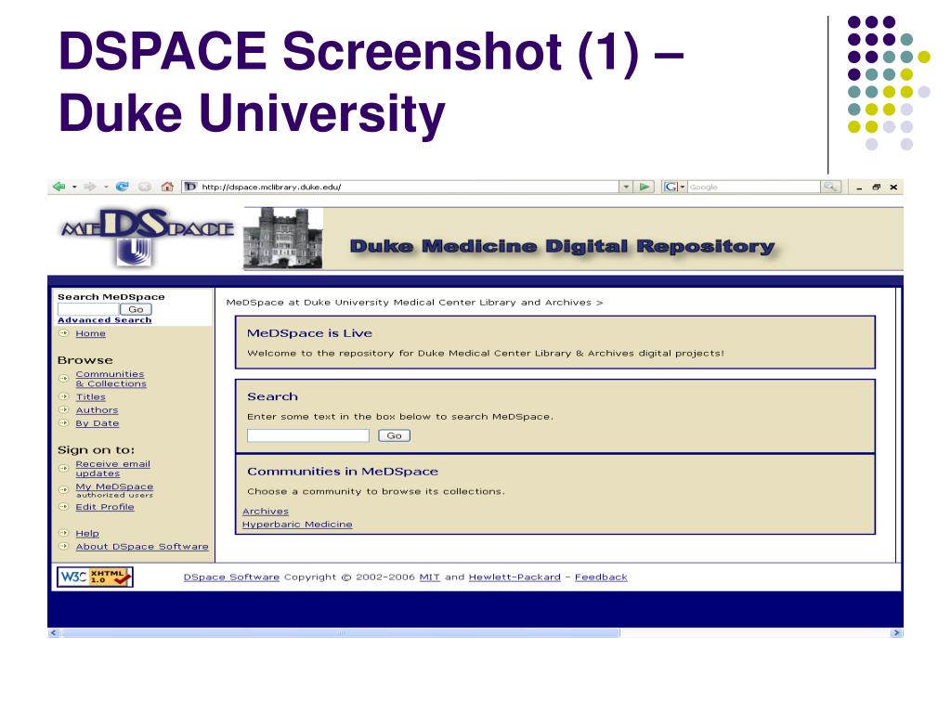Click the green Go arrow button
The height and width of the screenshot is (713, 951).
click(x=645, y=187)
